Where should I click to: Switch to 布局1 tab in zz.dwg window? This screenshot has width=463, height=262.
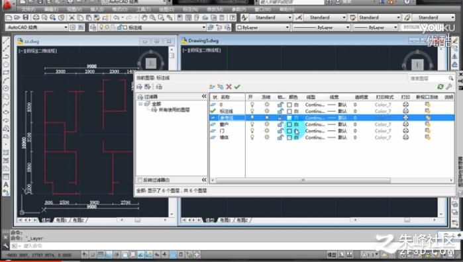point(62,220)
